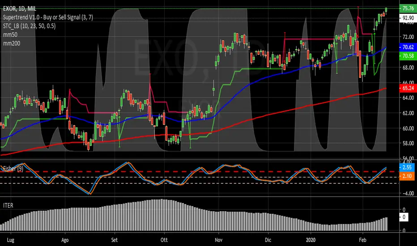Click the mm50 moving average label
Screen dimensions: 417x246
[x=10, y=34]
